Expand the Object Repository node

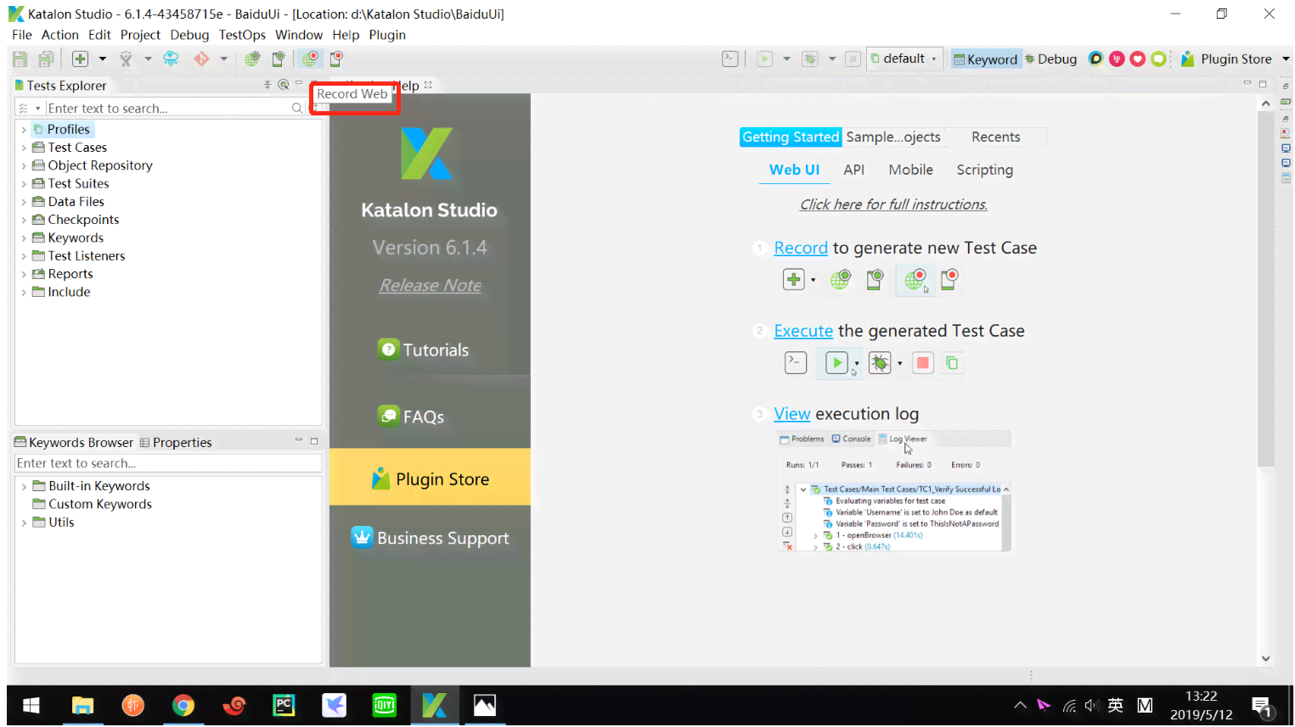[x=24, y=165]
